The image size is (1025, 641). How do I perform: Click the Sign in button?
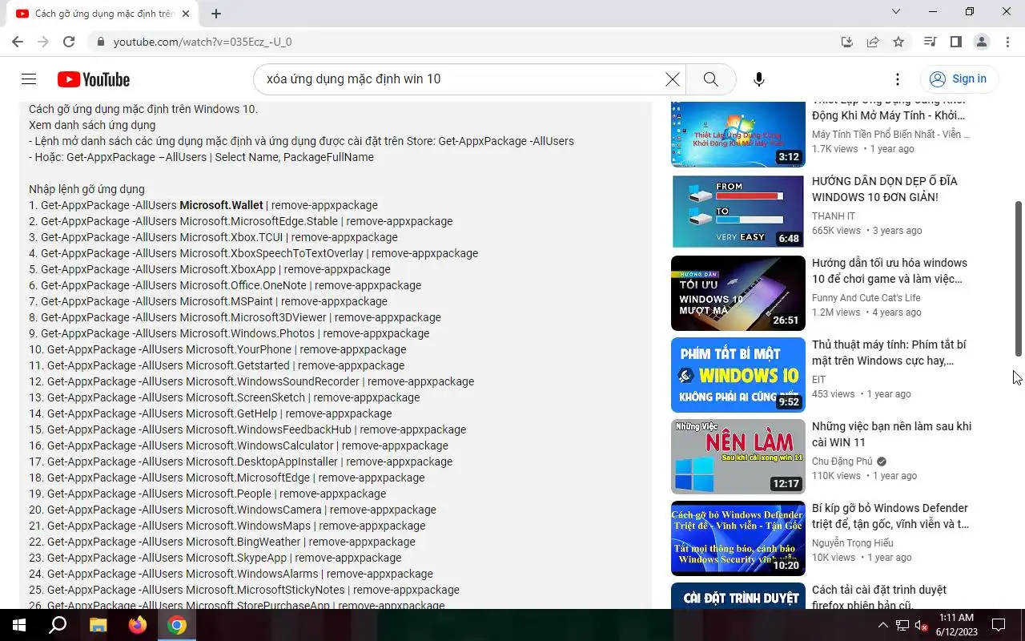tap(959, 79)
